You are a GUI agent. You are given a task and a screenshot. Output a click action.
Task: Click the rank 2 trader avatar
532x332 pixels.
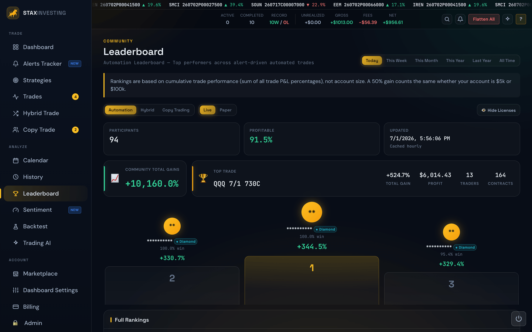(x=172, y=226)
